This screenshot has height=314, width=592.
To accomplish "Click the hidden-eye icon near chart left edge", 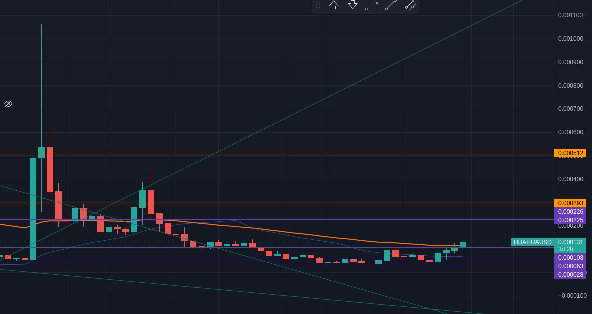I will tap(8, 104).
